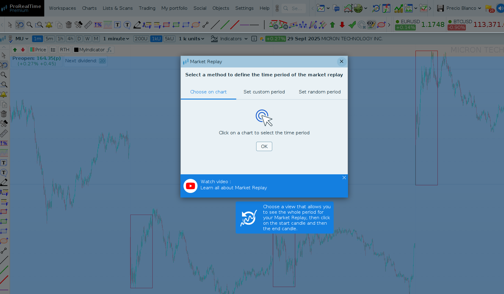504x294 pixels.
Task: Toggle the 5m timeframe button
Action: [x=49, y=39]
